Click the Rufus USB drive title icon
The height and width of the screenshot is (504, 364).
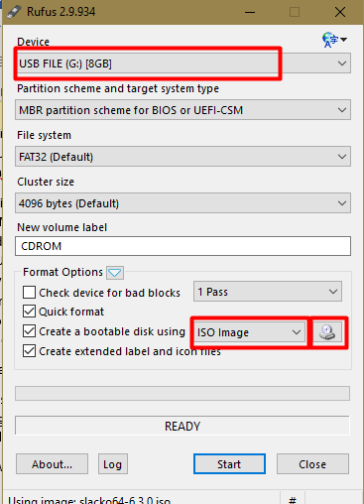point(15,12)
